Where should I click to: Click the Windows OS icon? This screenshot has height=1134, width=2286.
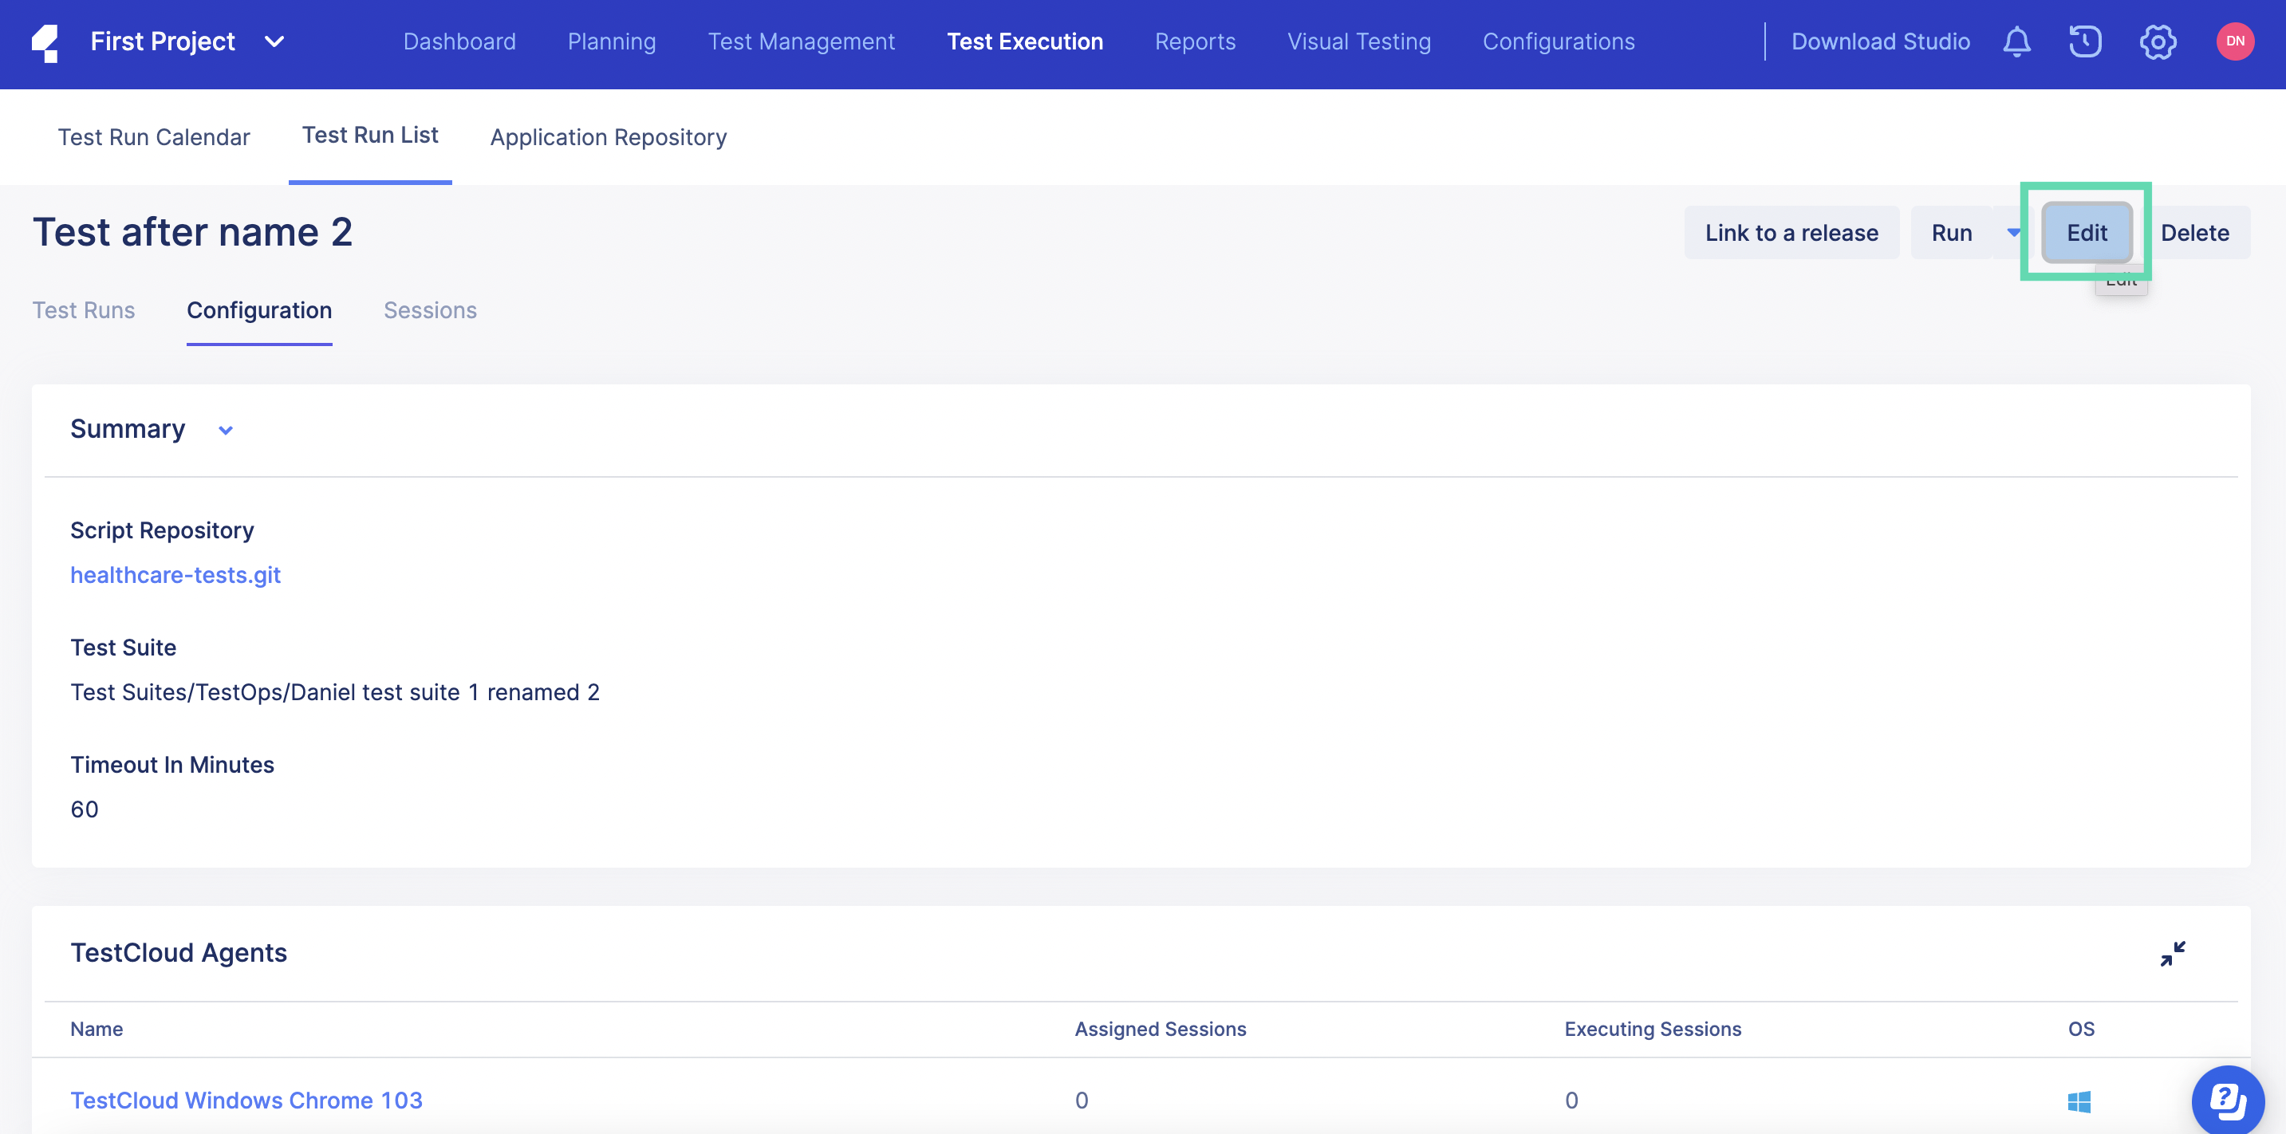pyautogui.click(x=2079, y=1101)
